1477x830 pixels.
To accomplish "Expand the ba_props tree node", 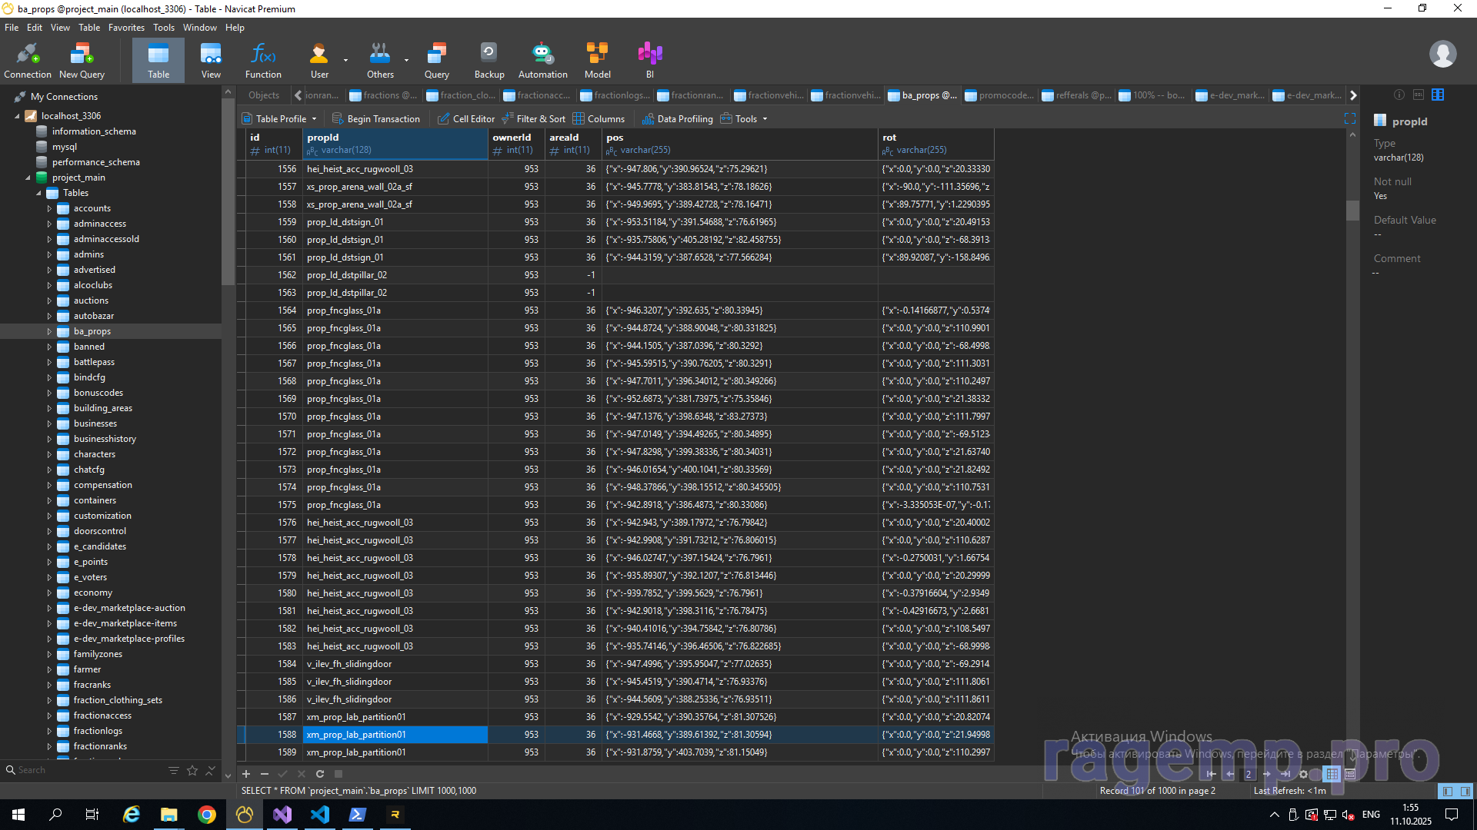I will pyautogui.click(x=49, y=331).
